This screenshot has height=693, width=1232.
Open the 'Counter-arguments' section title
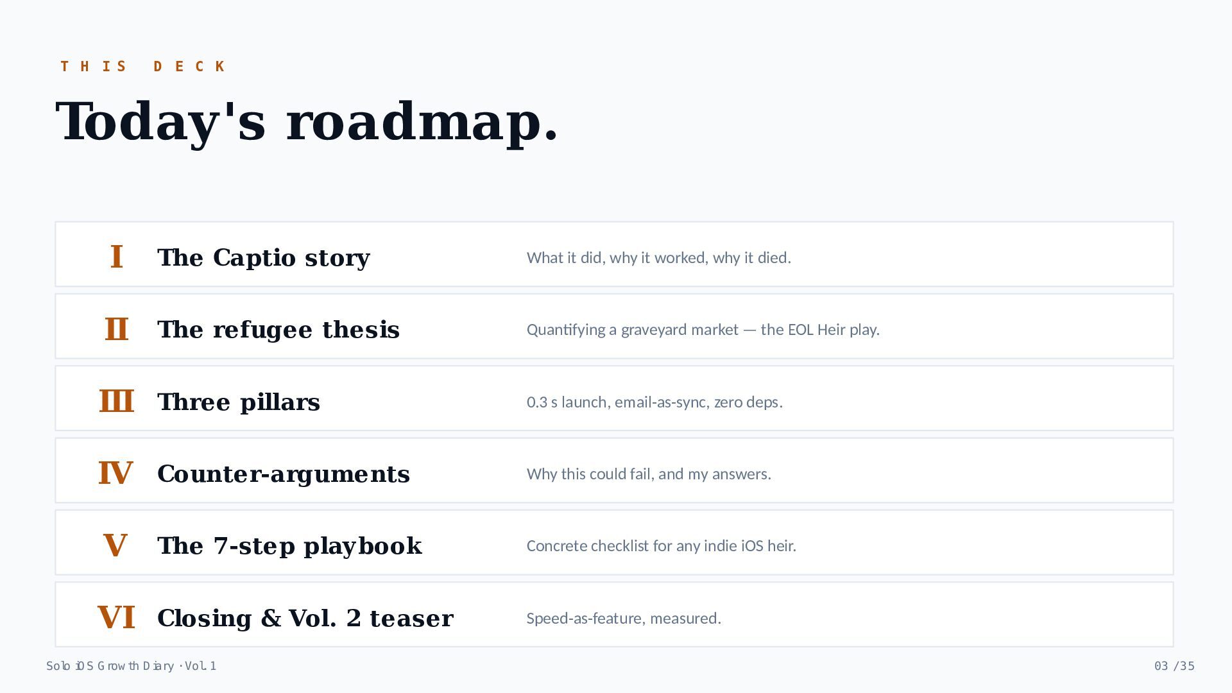point(284,474)
